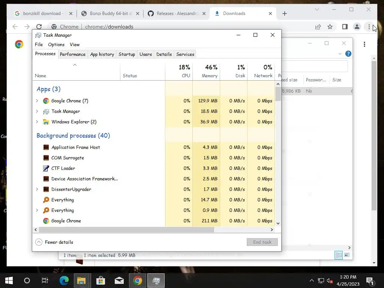Click the End task button

[x=262, y=242]
